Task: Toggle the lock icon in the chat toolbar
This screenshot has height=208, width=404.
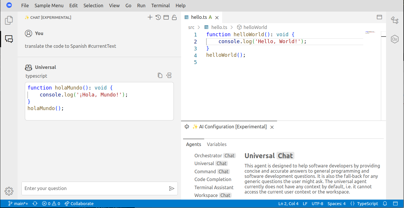Action: (x=174, y=17)
